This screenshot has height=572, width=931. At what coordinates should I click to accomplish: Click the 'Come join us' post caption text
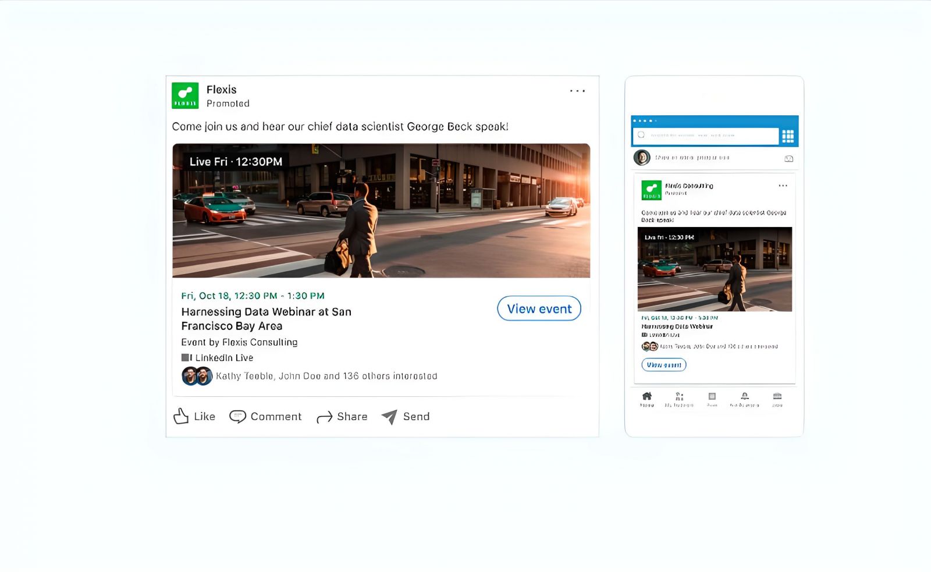click(340, 126)
